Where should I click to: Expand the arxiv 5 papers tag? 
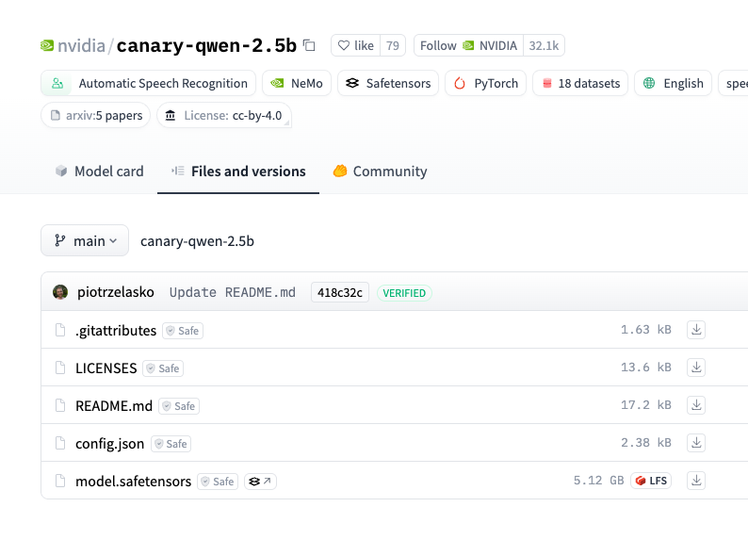click(95, 115)
